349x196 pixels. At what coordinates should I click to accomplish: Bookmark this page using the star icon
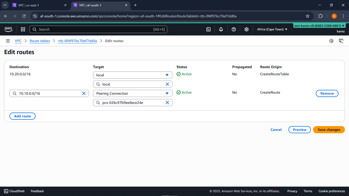pos(308,16)
